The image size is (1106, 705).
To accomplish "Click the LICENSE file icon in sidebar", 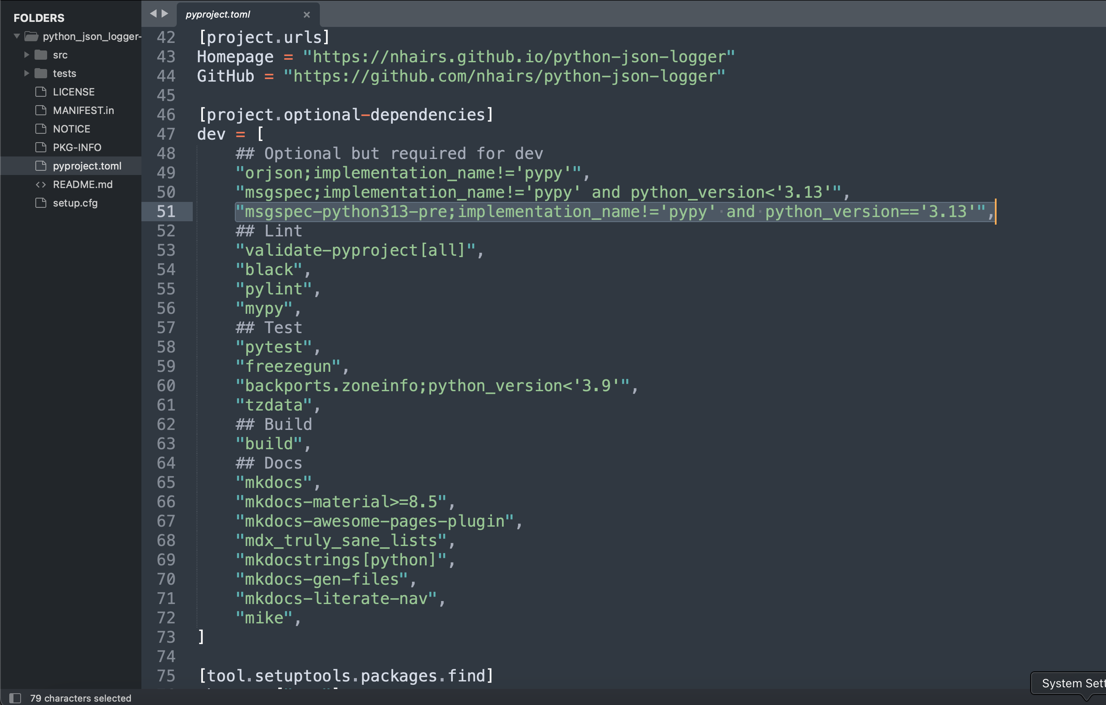I will [41, 92].
